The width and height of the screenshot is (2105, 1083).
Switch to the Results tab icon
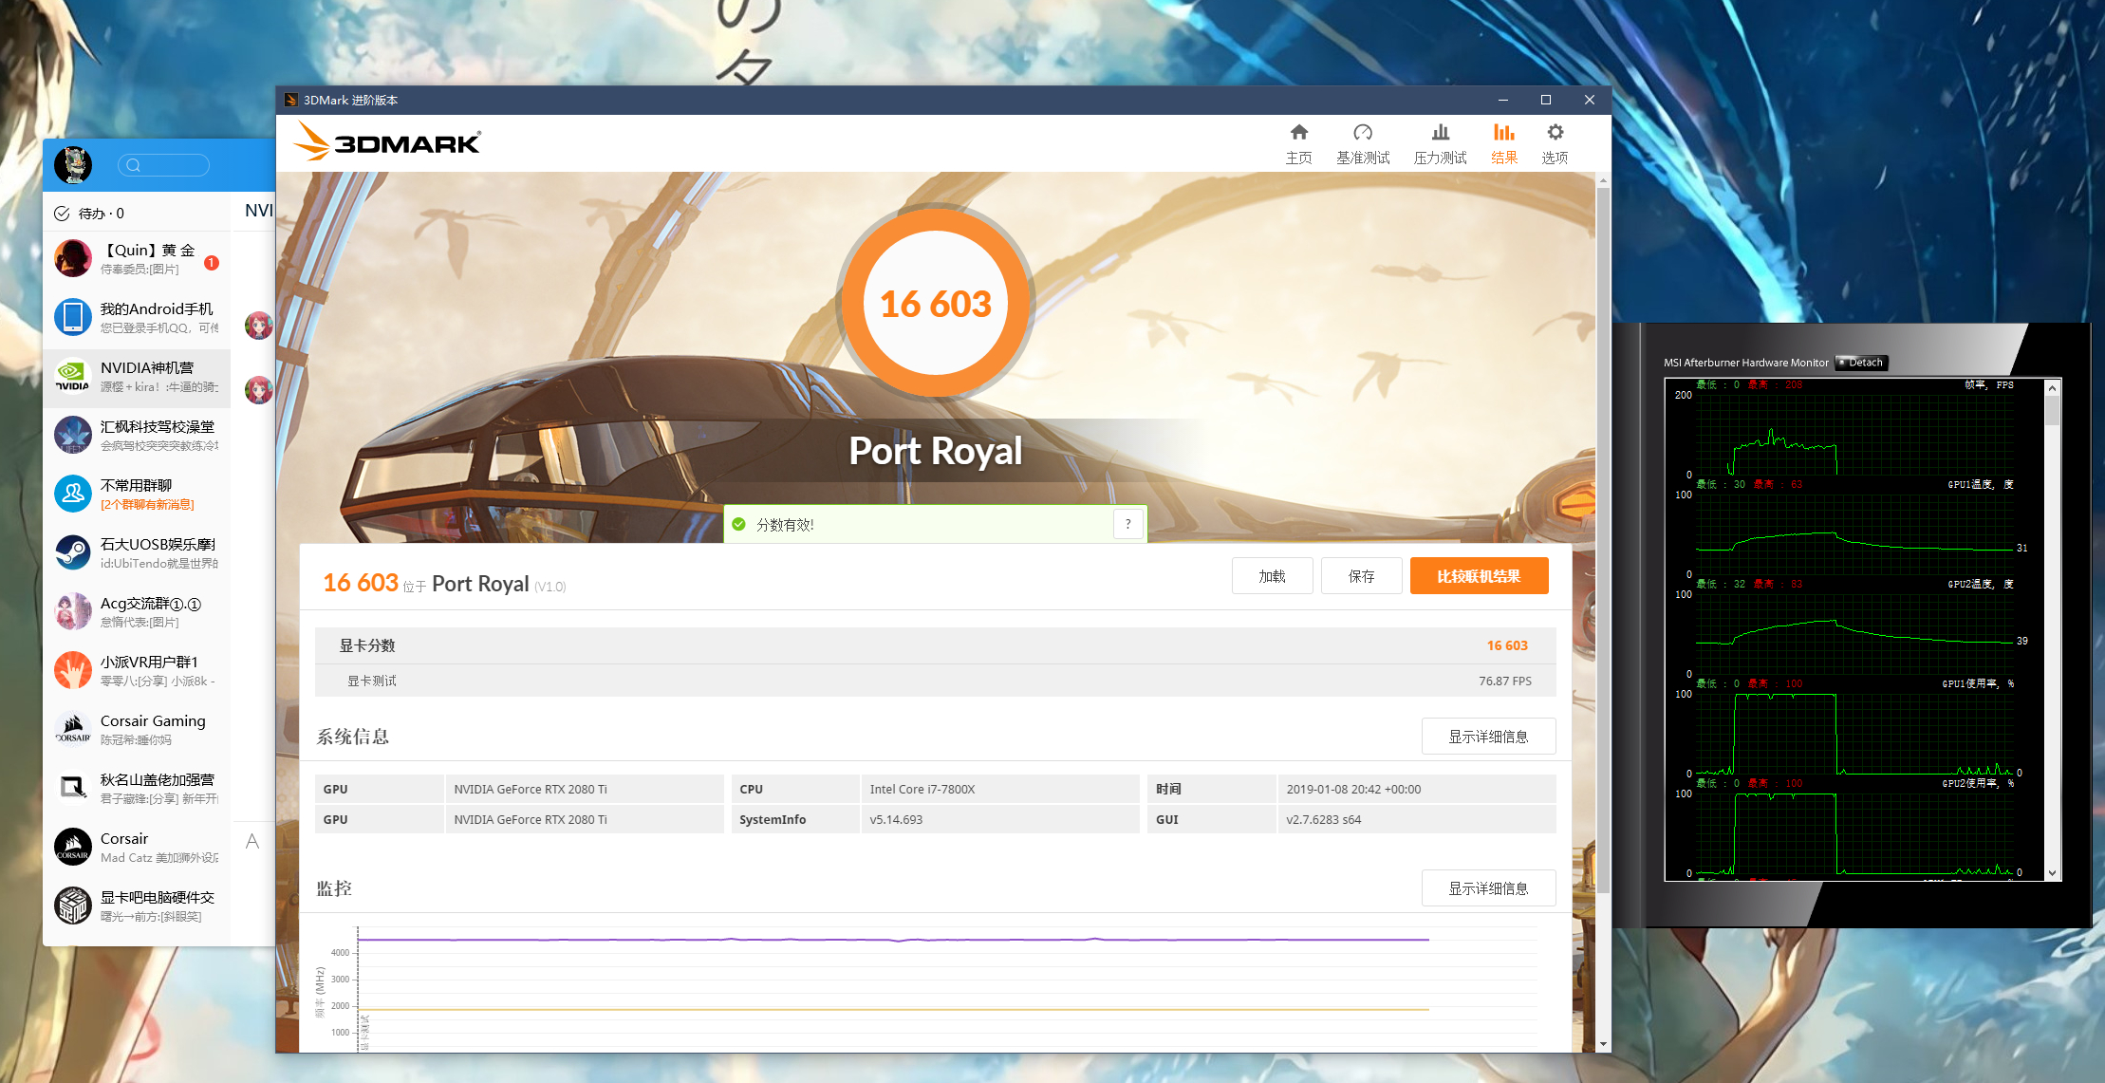coord(1503,133)
